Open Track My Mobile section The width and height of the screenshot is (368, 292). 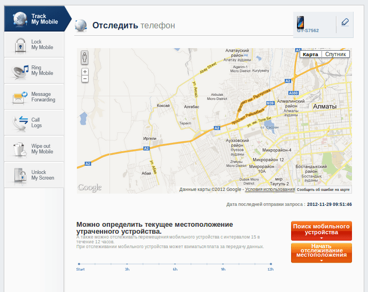(37, 19)
